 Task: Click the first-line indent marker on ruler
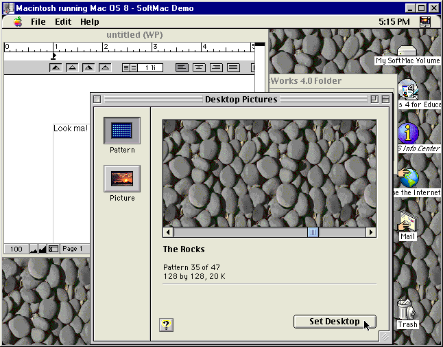pyautogui.click(x=53, y=56)
